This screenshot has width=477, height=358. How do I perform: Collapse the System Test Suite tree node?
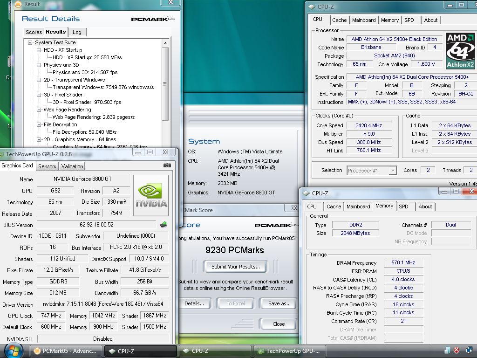pos(30,42)
